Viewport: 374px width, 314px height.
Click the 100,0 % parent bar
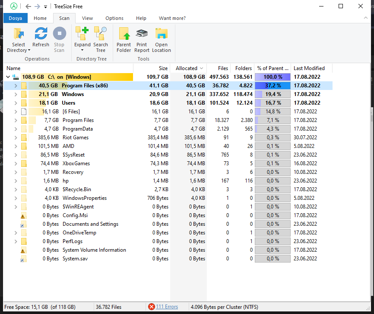click(x=273, y=77)
